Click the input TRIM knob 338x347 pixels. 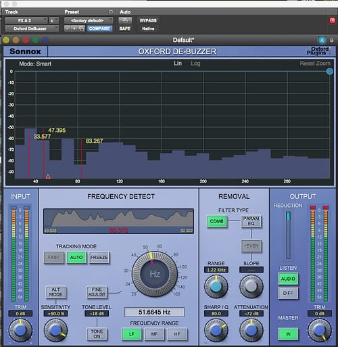20,331
